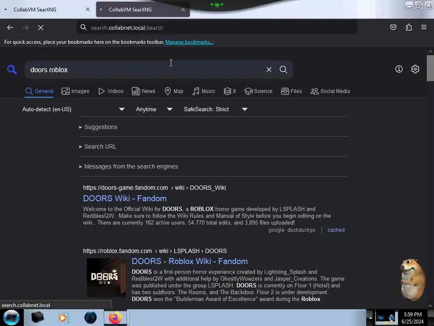Image resolution: width=434 pixels, height=326 pixels.
Task: Open the cached link for DOORS Wiki
Action: (336, 230)
